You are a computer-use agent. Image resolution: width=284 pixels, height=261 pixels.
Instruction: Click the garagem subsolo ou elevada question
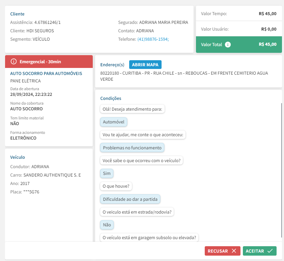(x=149, y=237)
